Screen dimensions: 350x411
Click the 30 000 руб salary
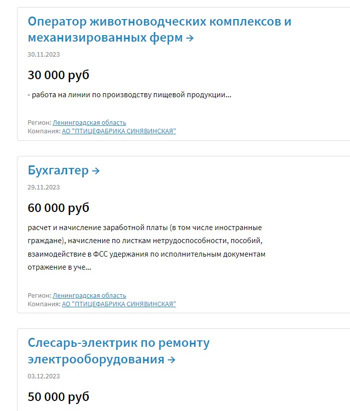tap(59, 75)
